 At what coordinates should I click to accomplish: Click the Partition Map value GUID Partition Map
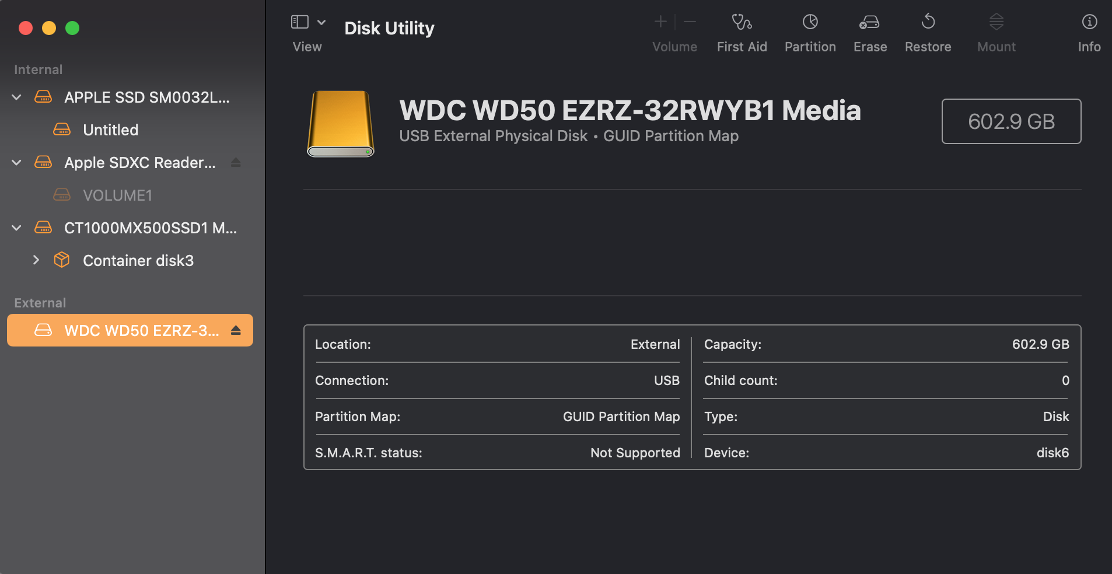point(621,417)
